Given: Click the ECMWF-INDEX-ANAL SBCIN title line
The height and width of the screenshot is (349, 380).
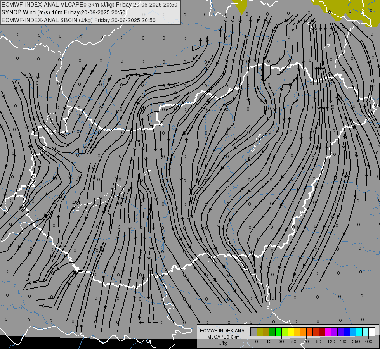Looking at the screenshot, I should [78, 20].
